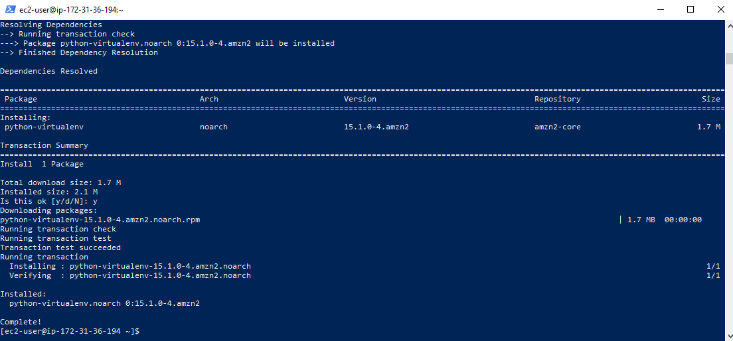Click the 1.7 MB download progress text
733x341 pixels.
tap(641, 220)
